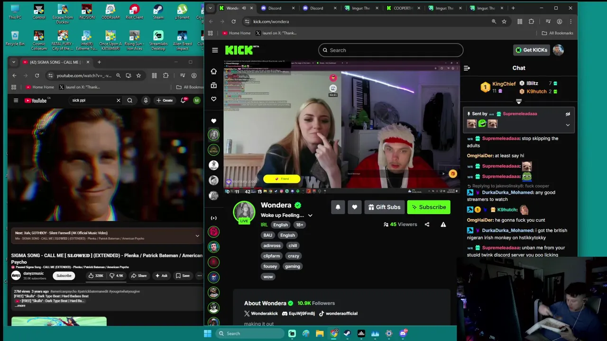Image resolution: width=607 pixels, height=341 pixels.
Task: Collapse the Kick chat panel
Action: (x=467, y=68)
